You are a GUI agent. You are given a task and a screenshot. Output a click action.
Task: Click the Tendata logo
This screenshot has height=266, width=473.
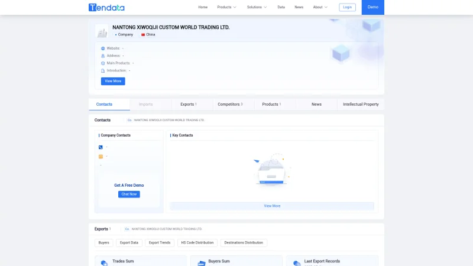tap(106, 7)
